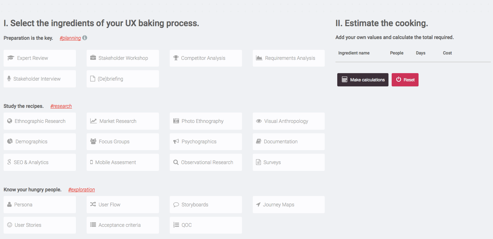493x239 pixels.
Task: Click the trophy icon on Competitor Analysis
Action: [x=176, y=58]
